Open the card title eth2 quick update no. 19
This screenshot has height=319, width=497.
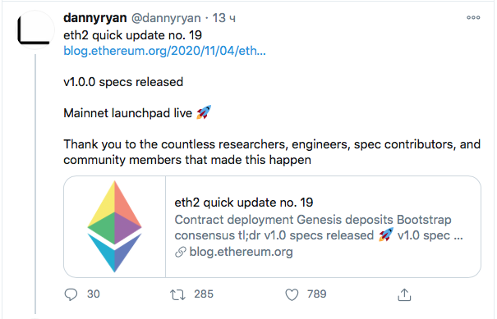coord(244,203)
